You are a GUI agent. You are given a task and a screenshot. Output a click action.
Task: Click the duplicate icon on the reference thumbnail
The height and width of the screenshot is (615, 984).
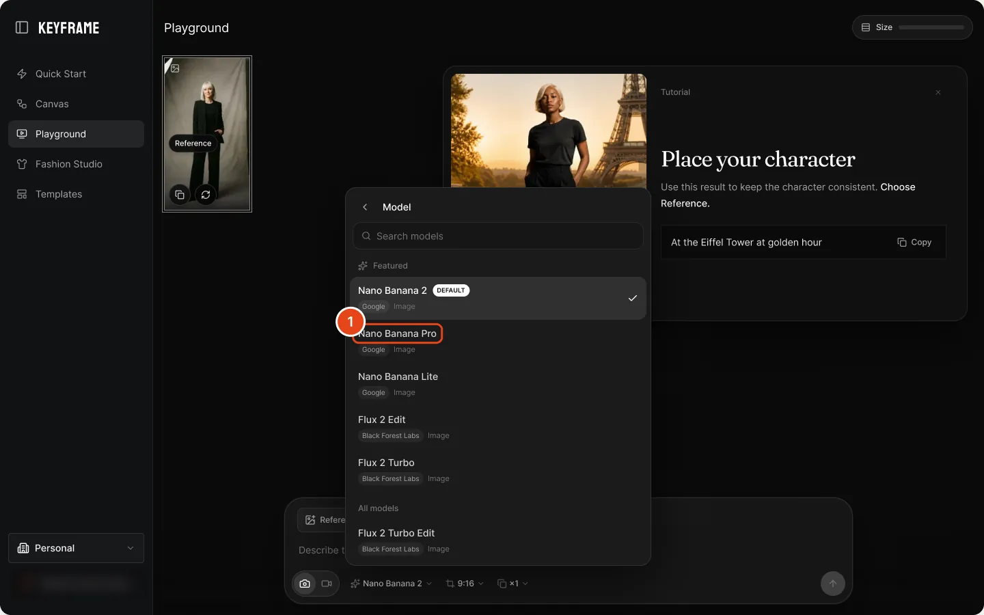tap(180, 195)
